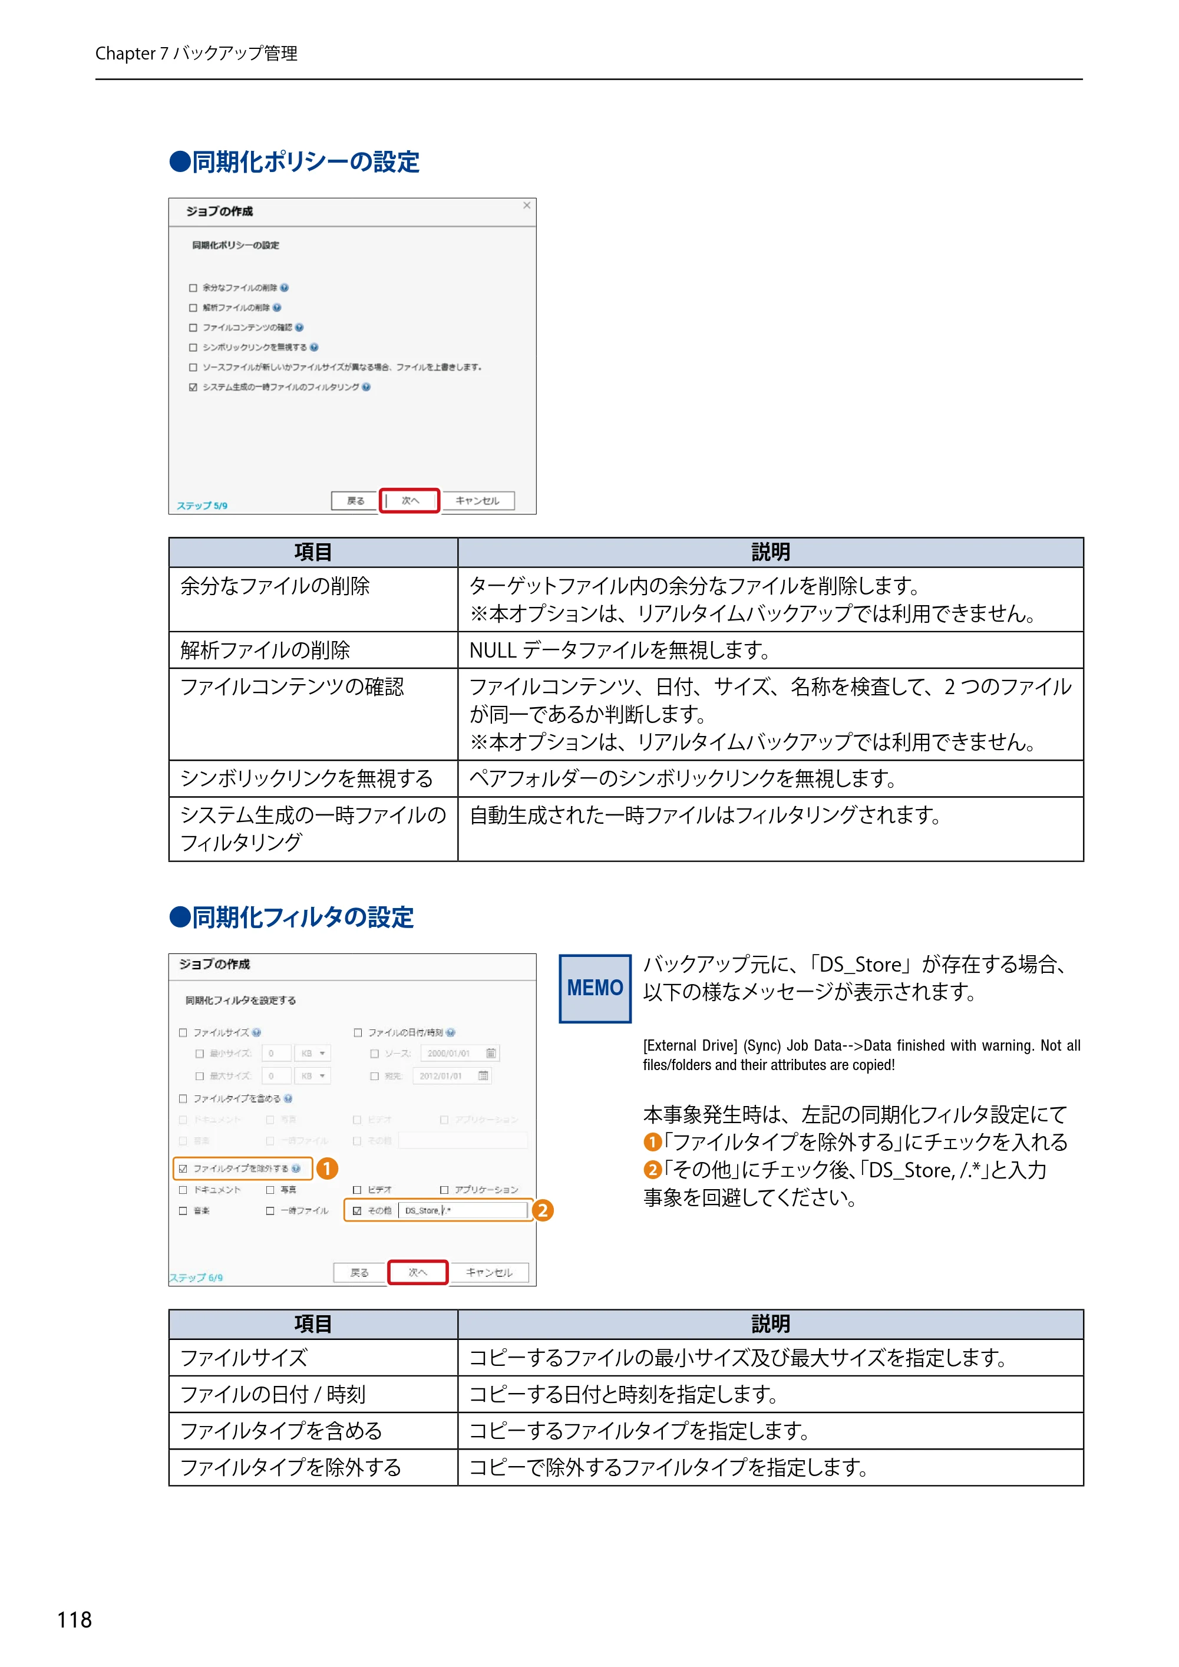Screen dimensions: 1179x1667
Task: Enable シンボリックリンクを無視する checkbox
Action: click(193, 347)
